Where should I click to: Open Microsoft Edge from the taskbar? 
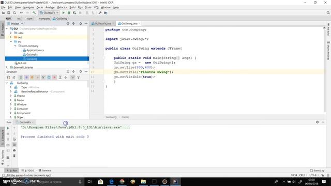111,181
